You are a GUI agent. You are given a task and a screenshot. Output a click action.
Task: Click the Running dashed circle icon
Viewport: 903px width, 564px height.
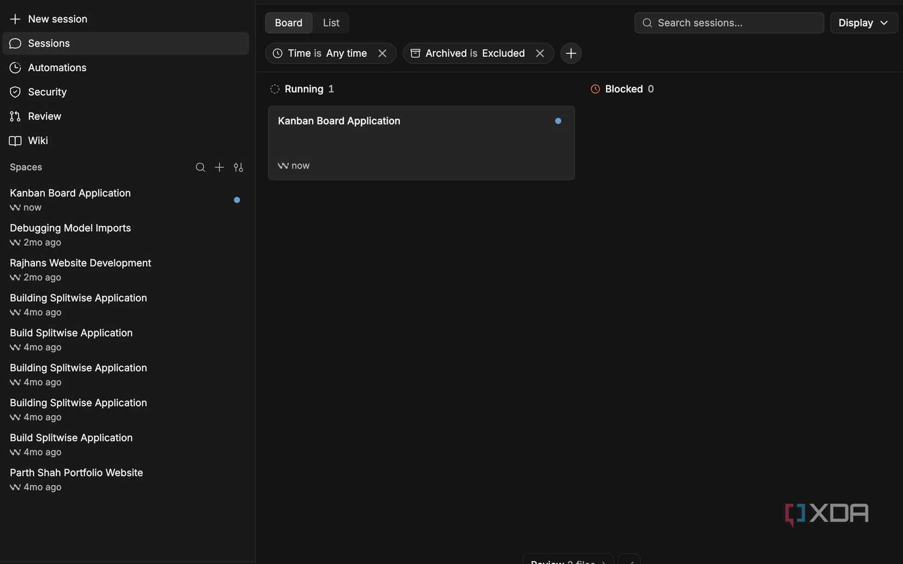tap(275, 89)
